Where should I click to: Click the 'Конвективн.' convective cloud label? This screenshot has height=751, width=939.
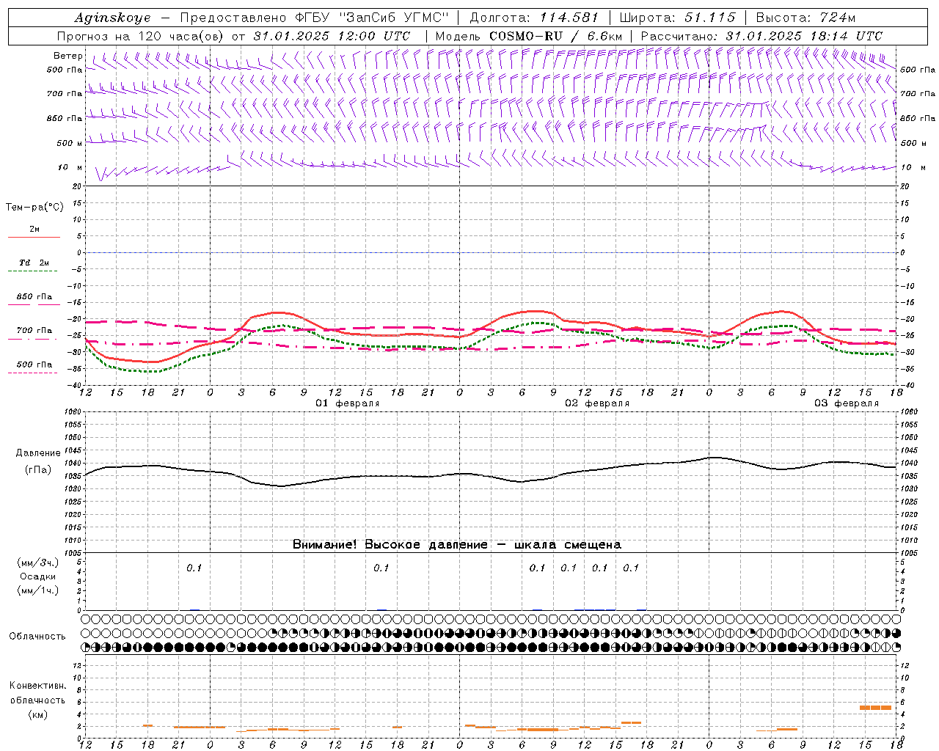pyautogui.click(x=38, y=686)
